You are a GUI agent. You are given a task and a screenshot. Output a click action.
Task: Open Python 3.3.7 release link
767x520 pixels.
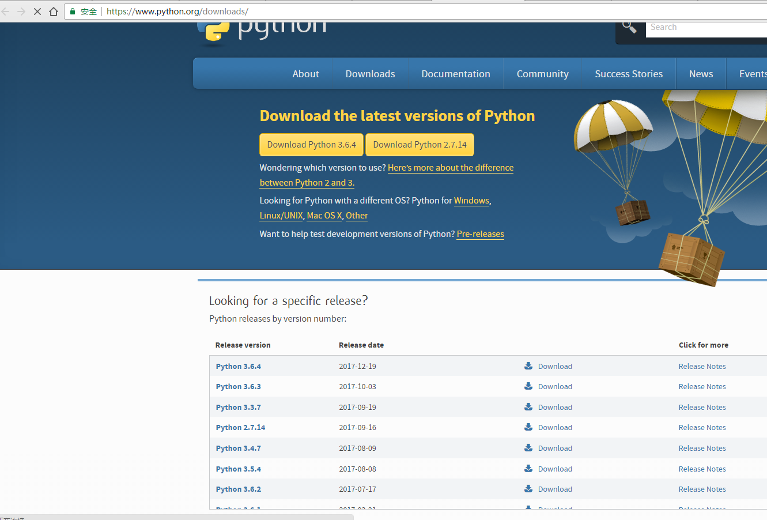[x=239, y=407]
